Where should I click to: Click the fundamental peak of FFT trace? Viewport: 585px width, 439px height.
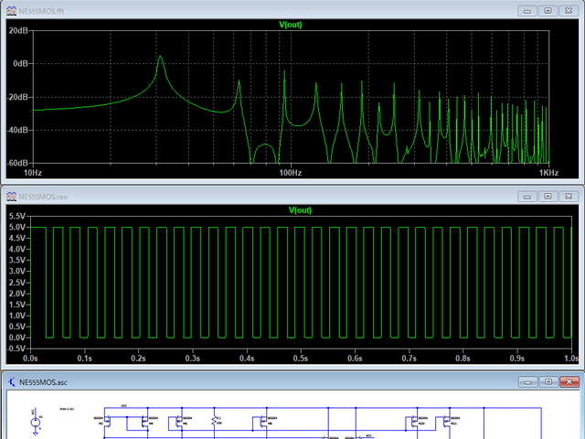coord(161,57)
